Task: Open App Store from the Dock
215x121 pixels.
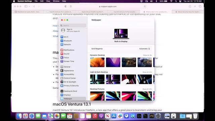Action: click(114, 116)
